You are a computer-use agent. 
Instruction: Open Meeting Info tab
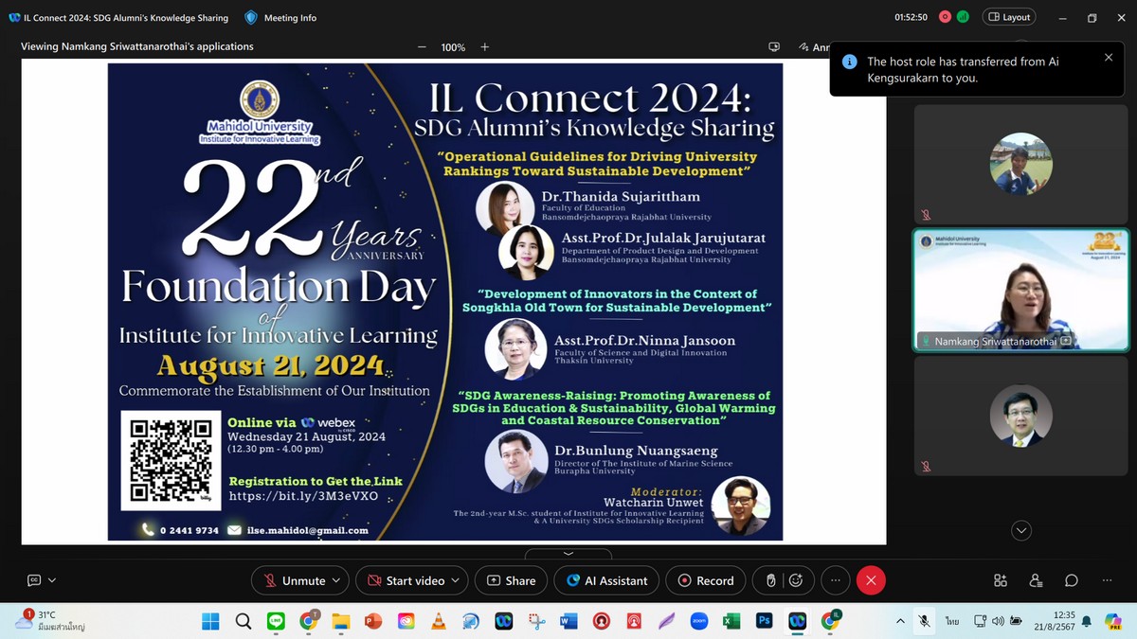tap(280, 17)
